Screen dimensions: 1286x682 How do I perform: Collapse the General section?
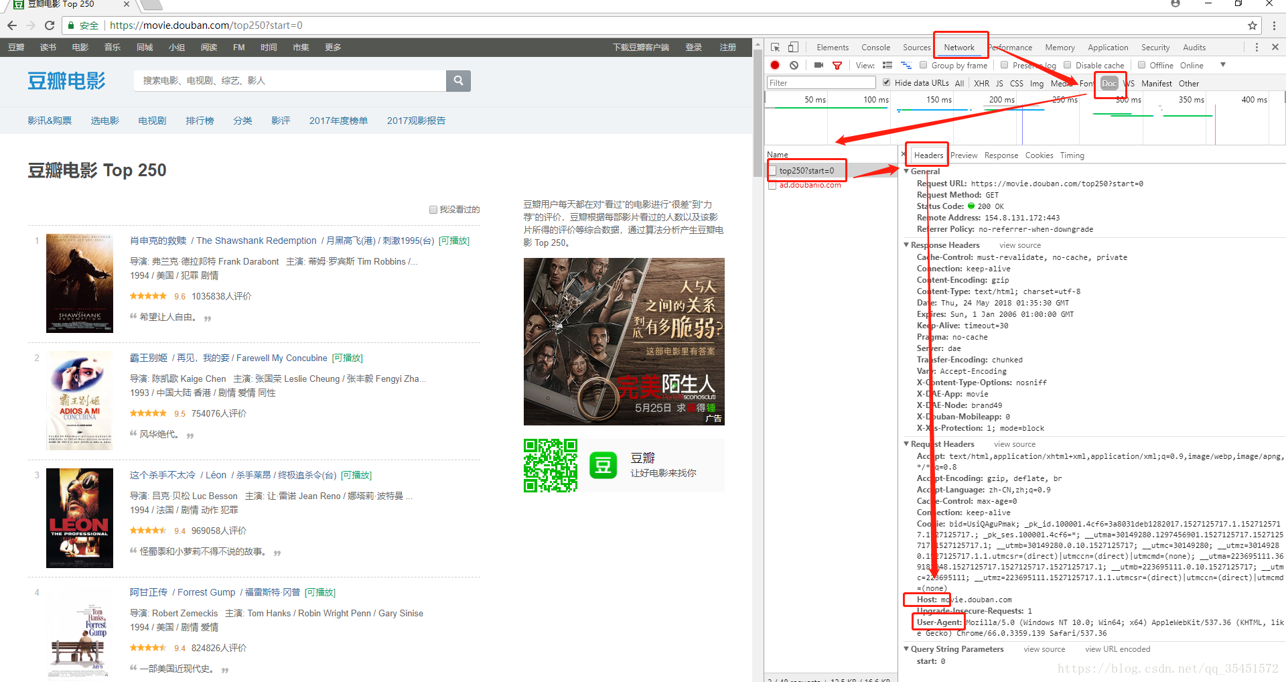coord(906,172)
